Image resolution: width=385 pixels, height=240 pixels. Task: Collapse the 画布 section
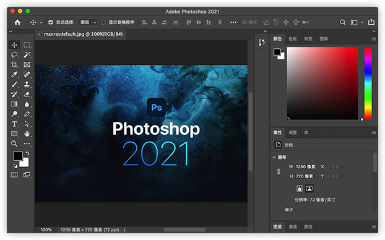[274, 157]
